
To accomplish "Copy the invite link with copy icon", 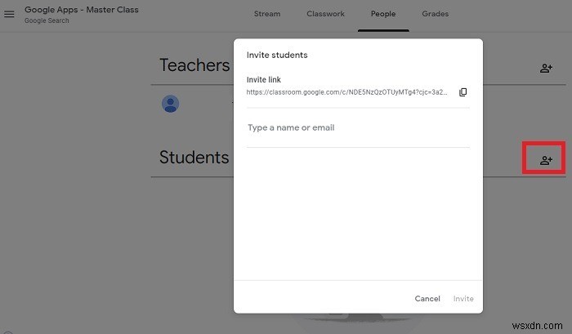I will pyautogui.click(x=463, y=92).
